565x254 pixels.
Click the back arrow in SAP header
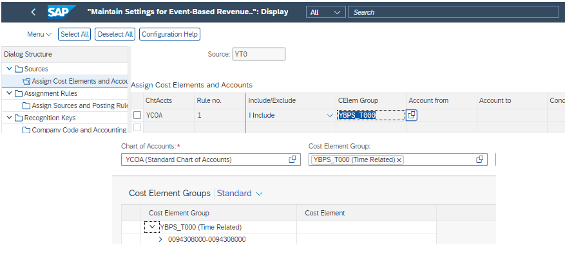[33, 12]
